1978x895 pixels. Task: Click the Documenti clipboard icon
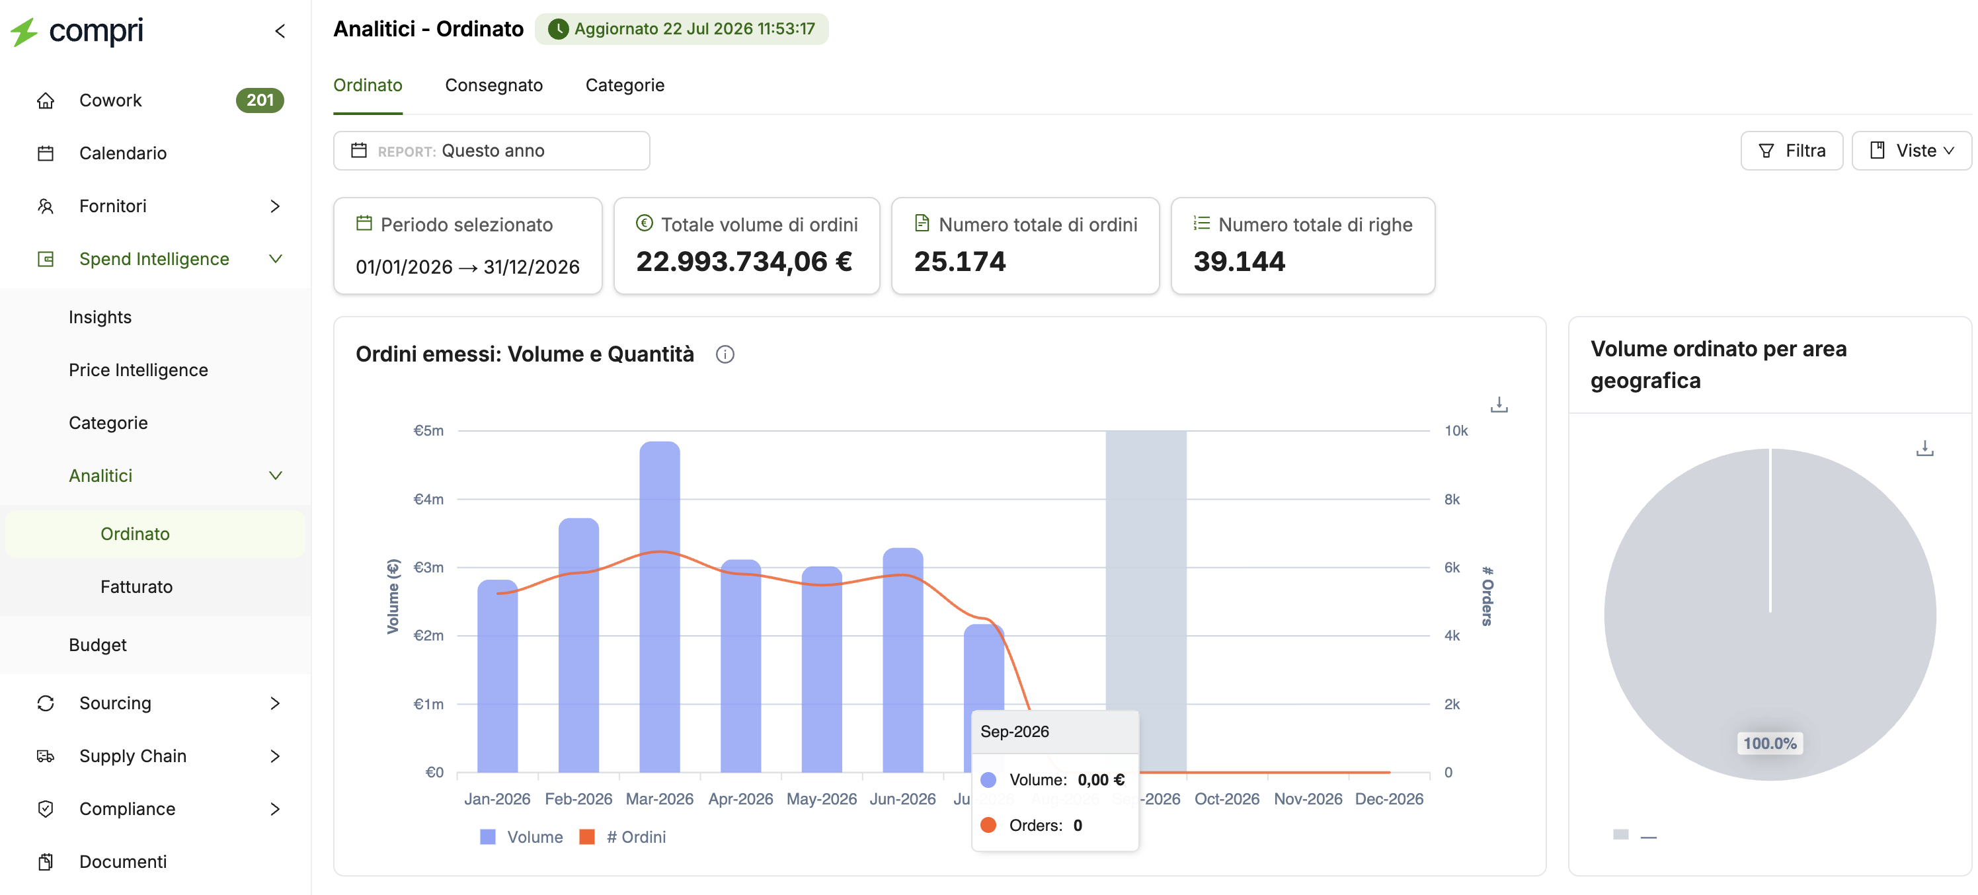point(46,862)
